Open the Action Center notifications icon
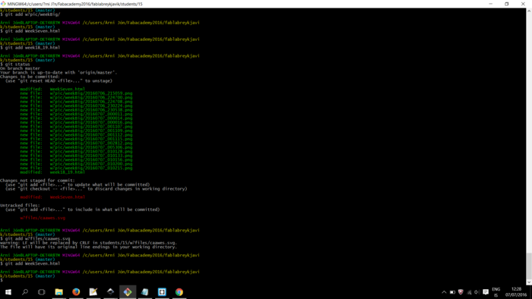 486,292
